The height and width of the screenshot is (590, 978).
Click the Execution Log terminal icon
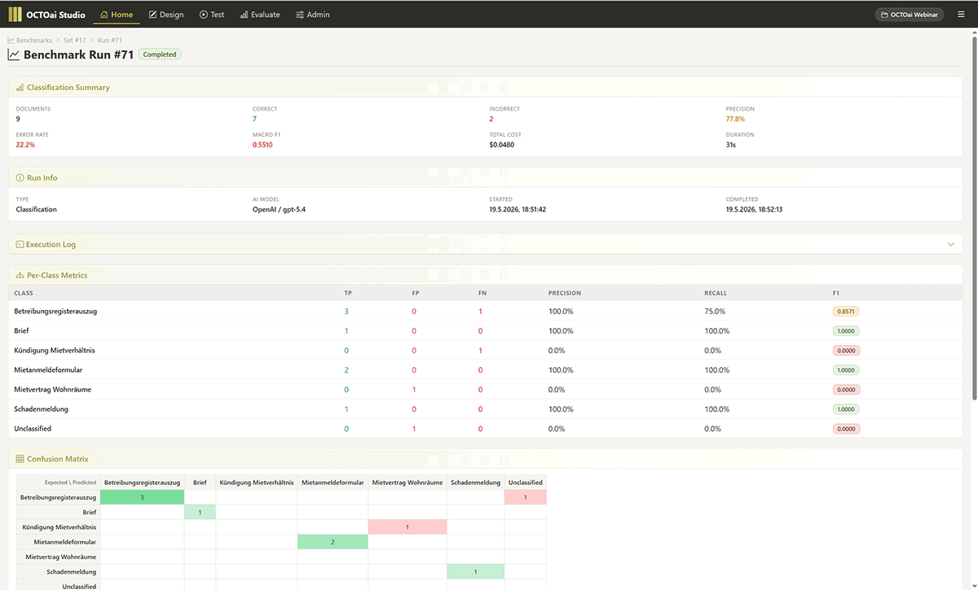point(20,244)
